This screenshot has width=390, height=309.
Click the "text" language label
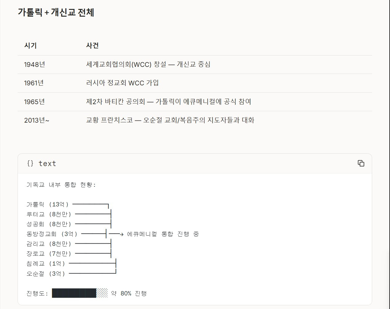pos(47,164)
